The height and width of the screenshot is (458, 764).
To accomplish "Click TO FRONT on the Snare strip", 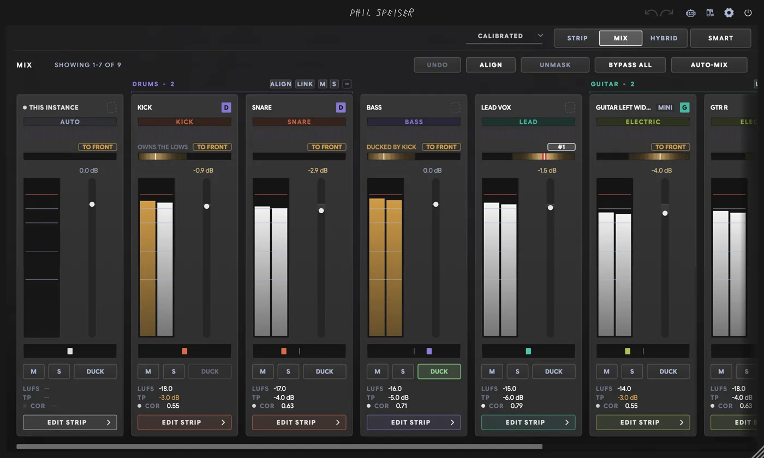I will [x=327, y=147].
